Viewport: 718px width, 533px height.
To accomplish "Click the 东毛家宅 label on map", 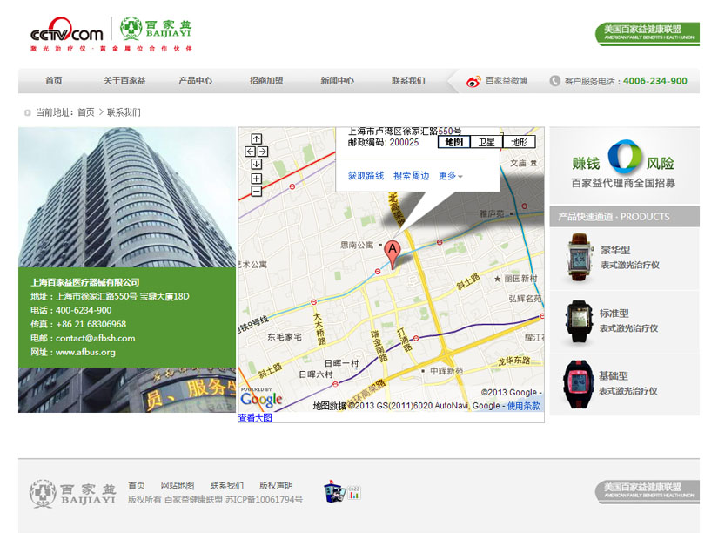I will pos(285,337).
